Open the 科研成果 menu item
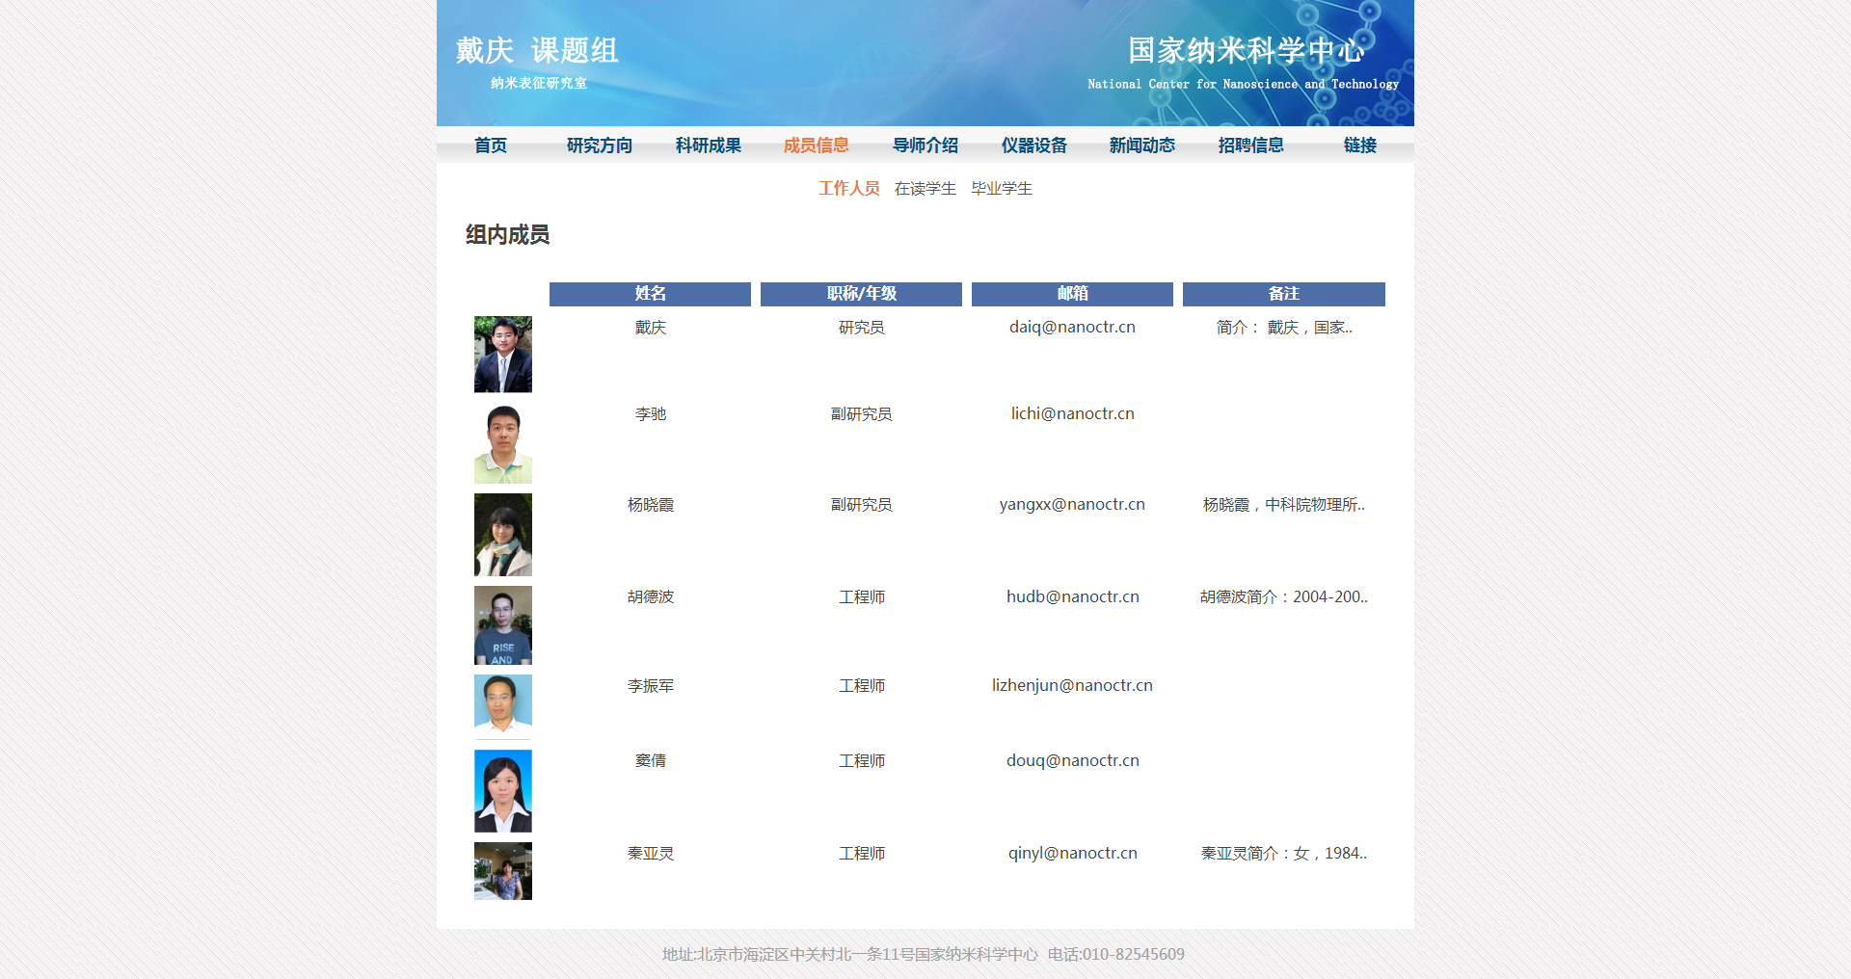Screen dimensions: 1851x979 tap(709, 146)
